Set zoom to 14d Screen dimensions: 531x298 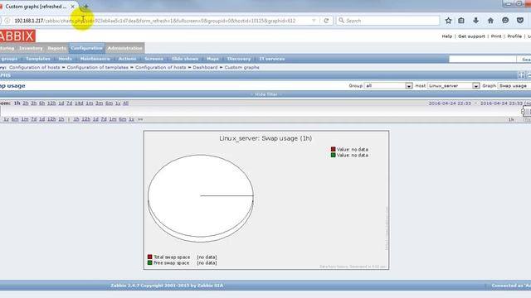point(79,103)
